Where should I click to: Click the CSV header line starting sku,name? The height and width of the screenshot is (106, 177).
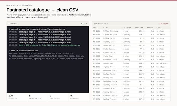click(41, 53)
